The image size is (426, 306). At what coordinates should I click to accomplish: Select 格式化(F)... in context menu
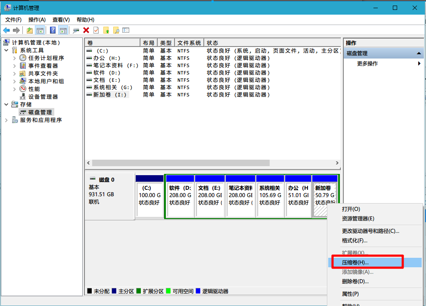[x=354, y=241]
